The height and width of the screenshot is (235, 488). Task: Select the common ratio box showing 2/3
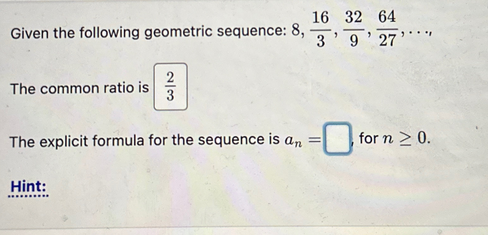[170, 87]
